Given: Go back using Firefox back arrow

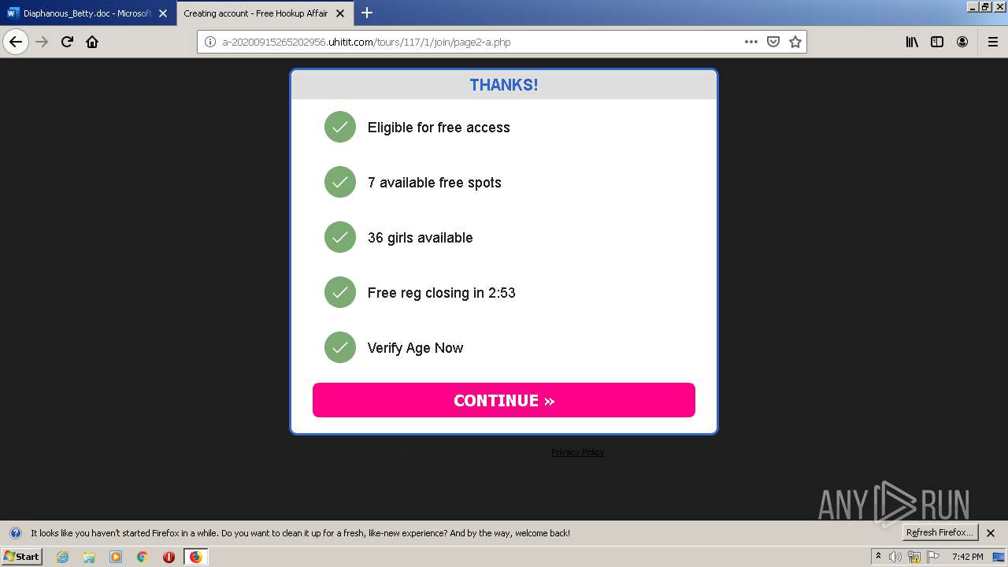Looking at the screenshot, I should [16, 42].
